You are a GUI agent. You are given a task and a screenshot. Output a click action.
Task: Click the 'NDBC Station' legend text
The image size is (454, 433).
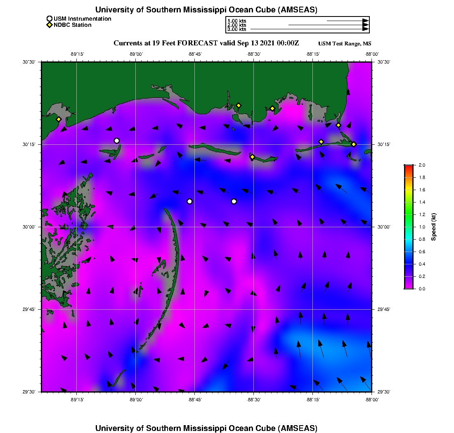coord(72,25)
